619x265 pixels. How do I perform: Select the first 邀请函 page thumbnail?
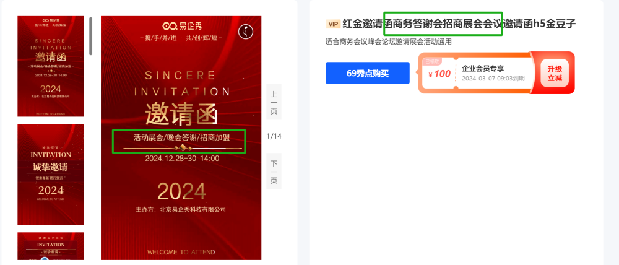coord(51,66)
